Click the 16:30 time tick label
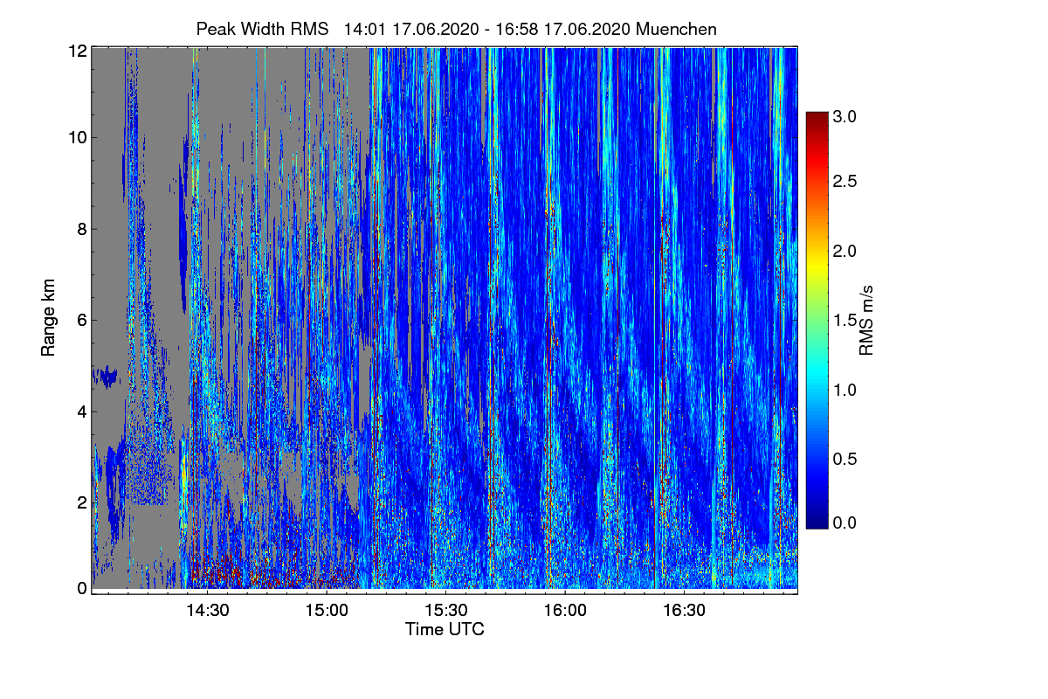The width and height of the screenshot is (1048, 699). coord(684,611)
